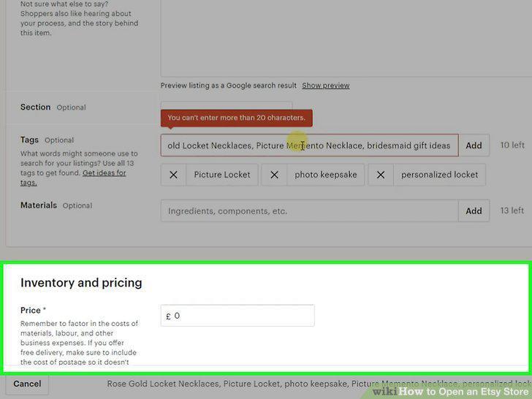Select the Picture Locket tag label

pyautogui.click(x=222, y=175)
